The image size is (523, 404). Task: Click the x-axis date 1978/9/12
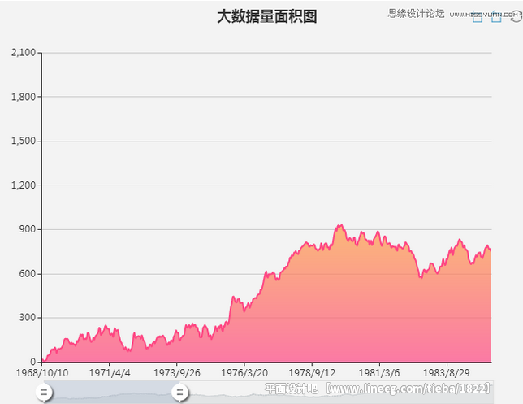coord(312,373)
